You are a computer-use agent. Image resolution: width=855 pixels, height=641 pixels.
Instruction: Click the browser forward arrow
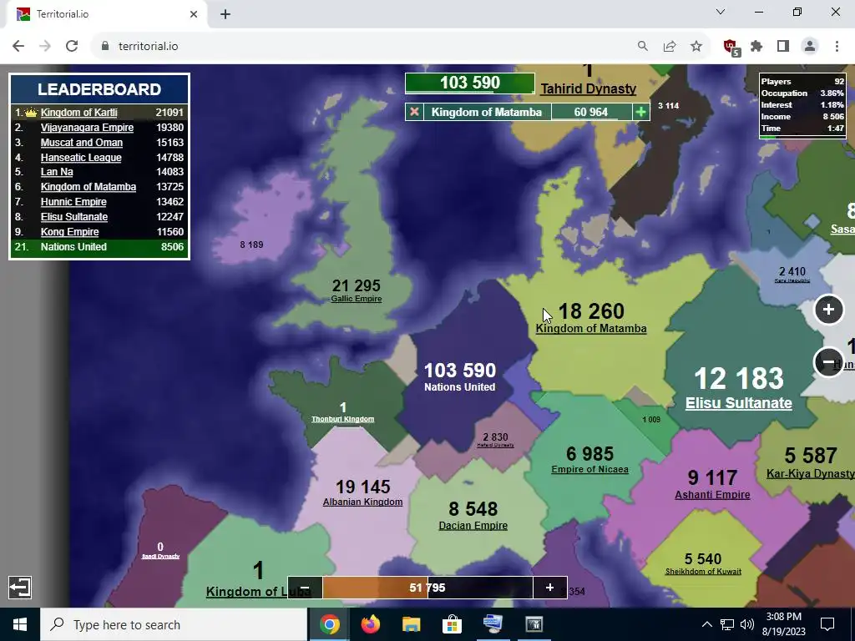(x=45, y=47)
